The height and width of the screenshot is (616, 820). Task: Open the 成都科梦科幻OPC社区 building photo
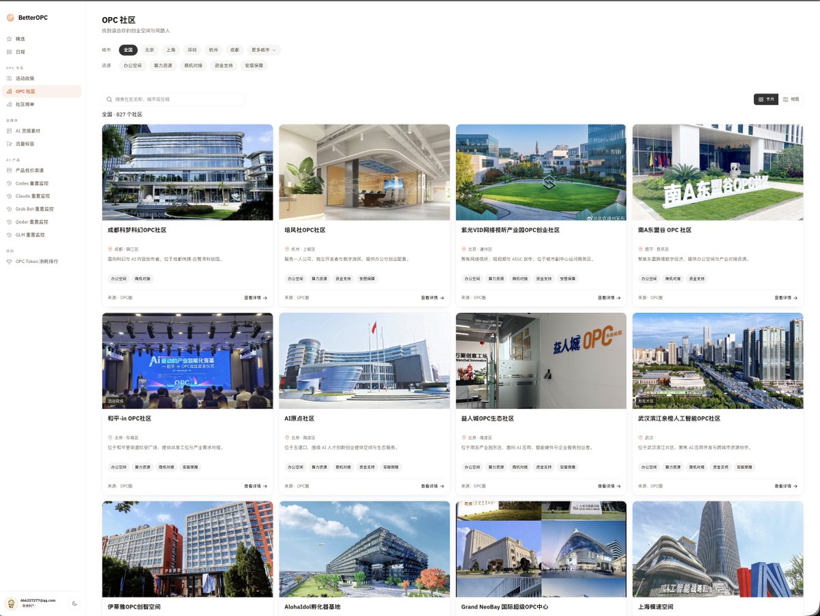(187, 172)
